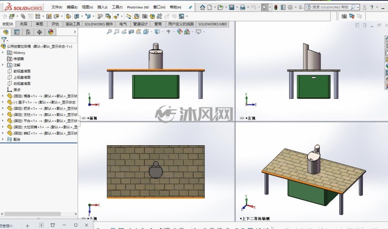
Task: Expand the 支柱<1> component node
Action: [3, 114]
